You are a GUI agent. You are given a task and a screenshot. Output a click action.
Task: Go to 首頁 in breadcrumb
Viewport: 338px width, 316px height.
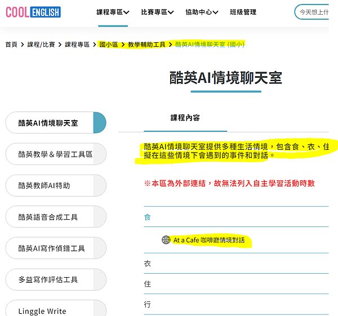pos(11,44)
